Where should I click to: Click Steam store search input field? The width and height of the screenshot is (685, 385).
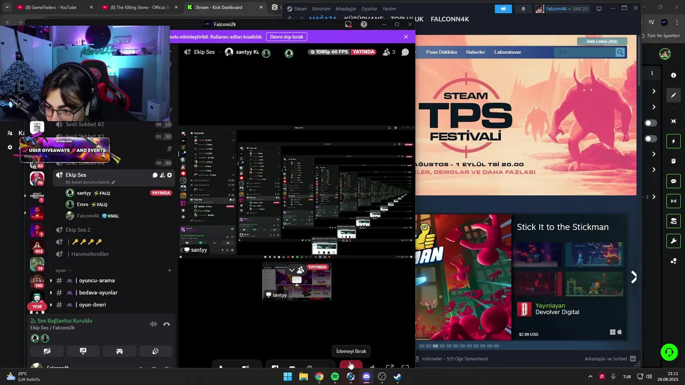[584, 52]
